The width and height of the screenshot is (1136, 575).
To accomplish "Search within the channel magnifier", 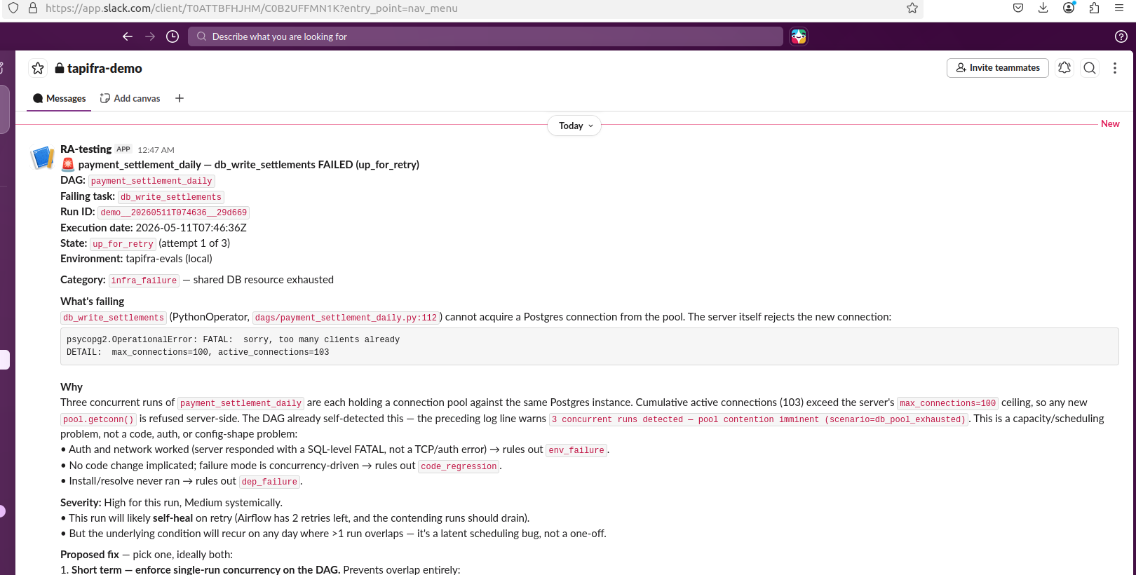I will (1090, 68).
